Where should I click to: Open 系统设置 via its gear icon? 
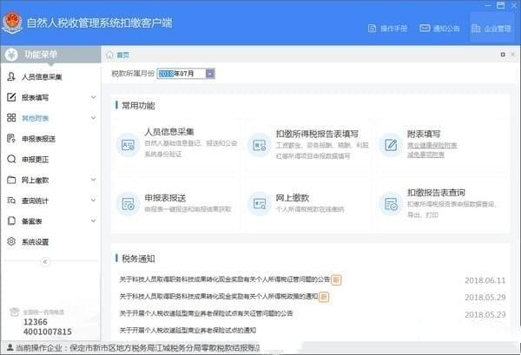(11, 241)
